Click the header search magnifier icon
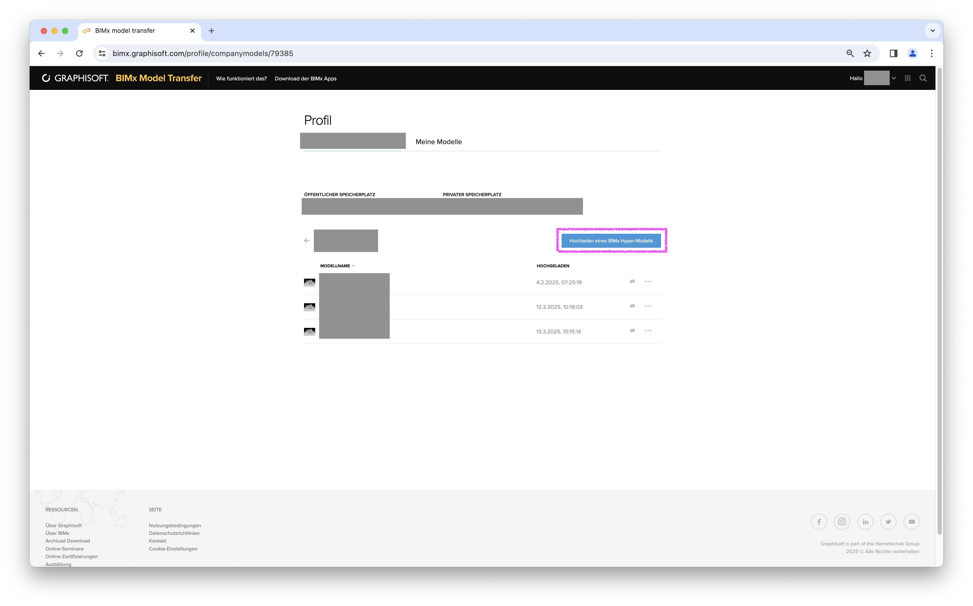The image size is (973, 606). (923, 78)
